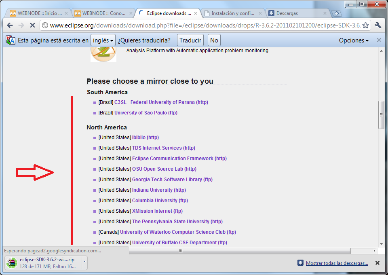Choose University of Sao Paulo (ftp) mirror

pyautogui.click(x=146, y=112)
